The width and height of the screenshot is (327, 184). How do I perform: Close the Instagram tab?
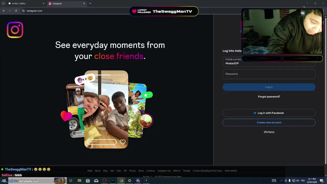pyautogui.click(x=84, y=4)
